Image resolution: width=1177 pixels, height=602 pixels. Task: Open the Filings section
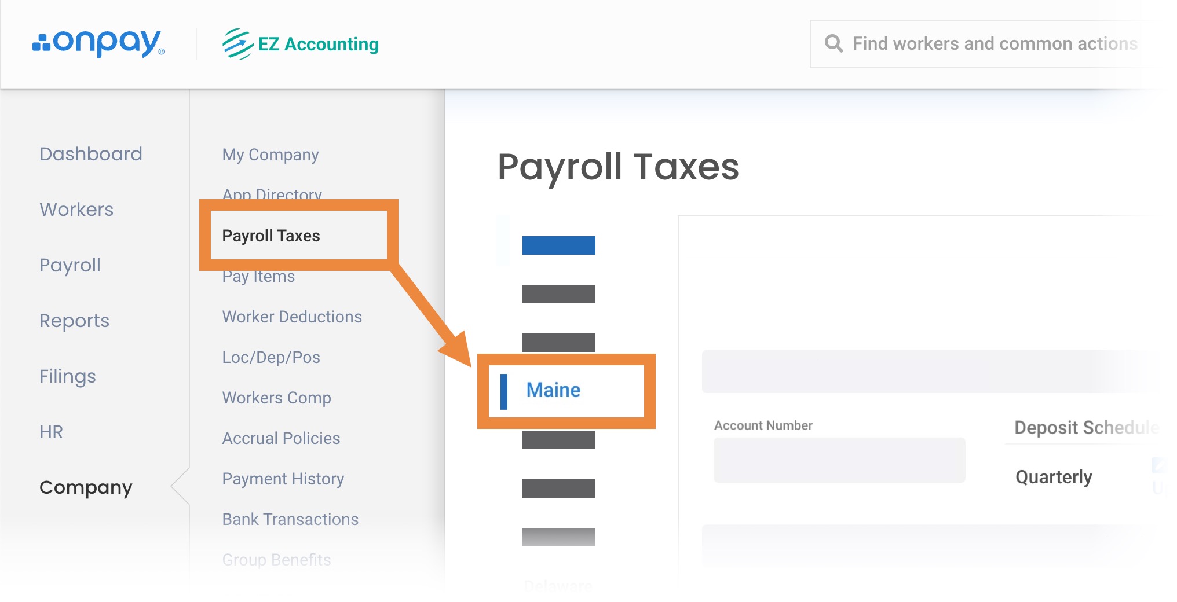68,376
